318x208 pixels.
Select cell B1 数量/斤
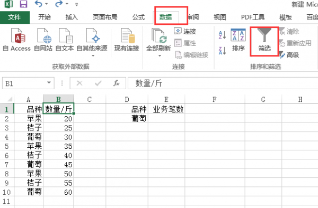[x=58, y=109]
